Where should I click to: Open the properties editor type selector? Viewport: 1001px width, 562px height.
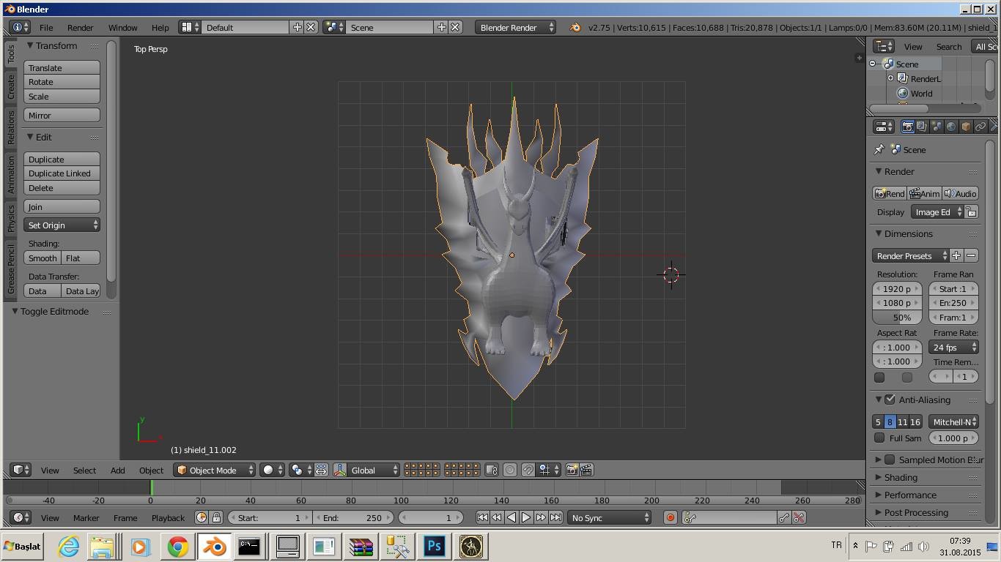click(x=884, y=127)
